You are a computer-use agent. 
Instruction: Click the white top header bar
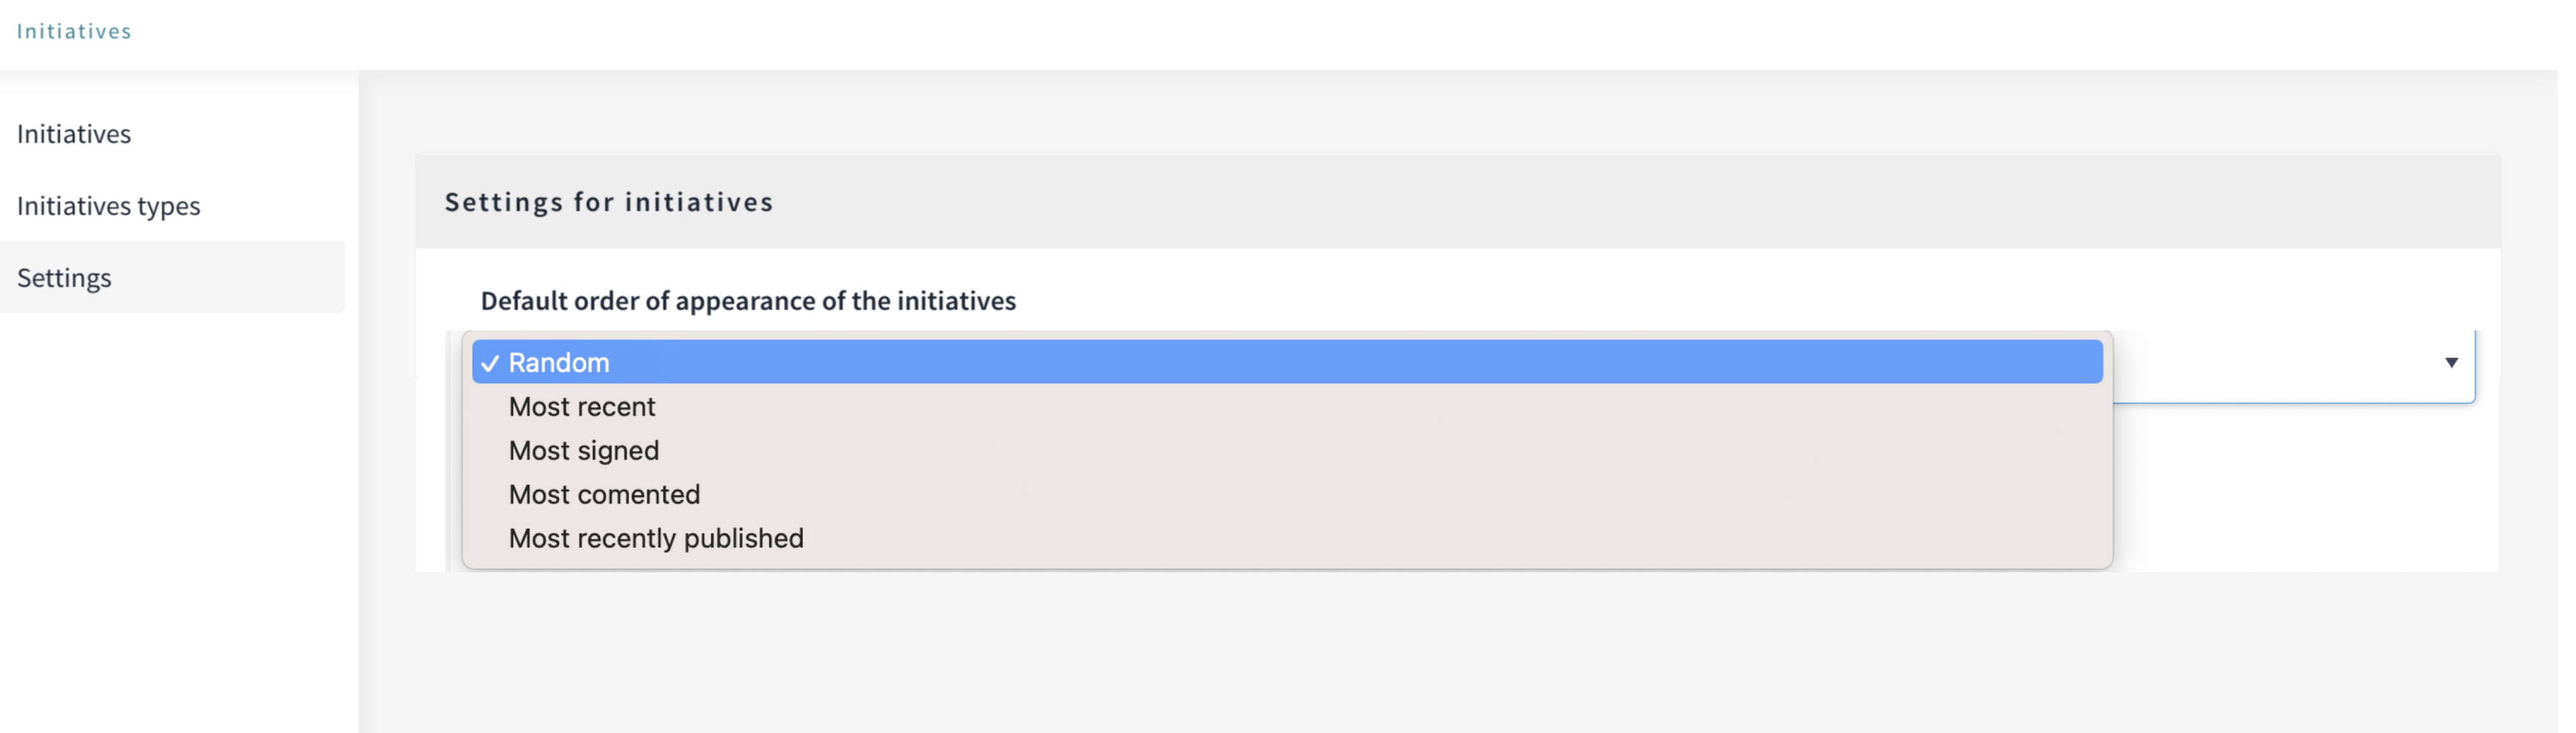tap(1300, 34)
